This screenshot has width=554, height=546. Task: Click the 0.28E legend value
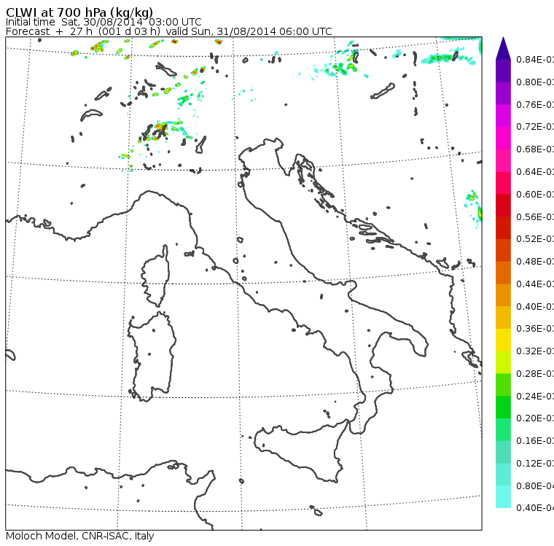click(x=535, y=373)
